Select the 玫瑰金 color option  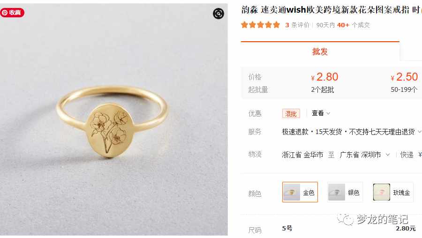coord(392,192)
